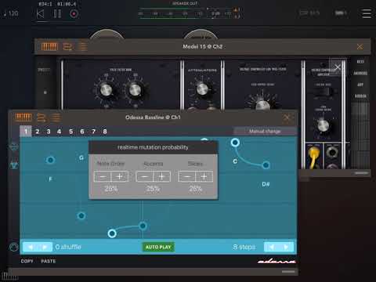Decrease the step count with the left arrow
Image resolution: width=376 pixels, height=282 pixels.
click(x=272, y=247)
